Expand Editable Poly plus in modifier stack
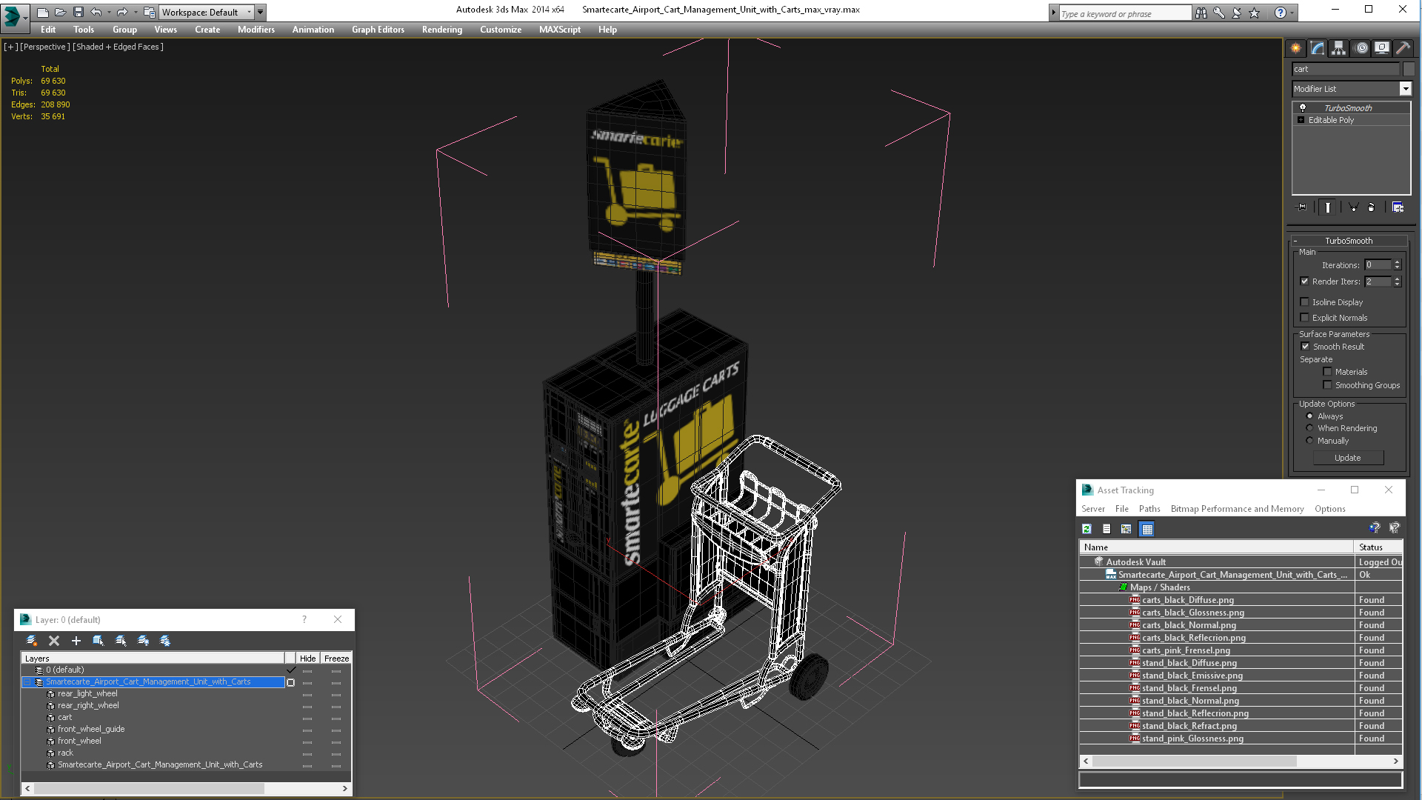1422x800 pixels. [1301, 120]
